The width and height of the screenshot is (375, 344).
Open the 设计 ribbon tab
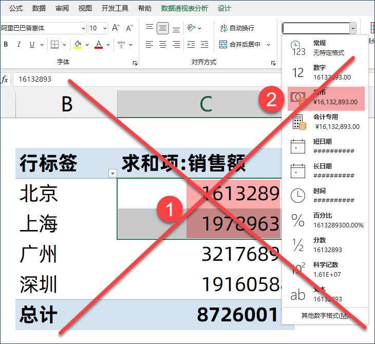pos(224,8)
